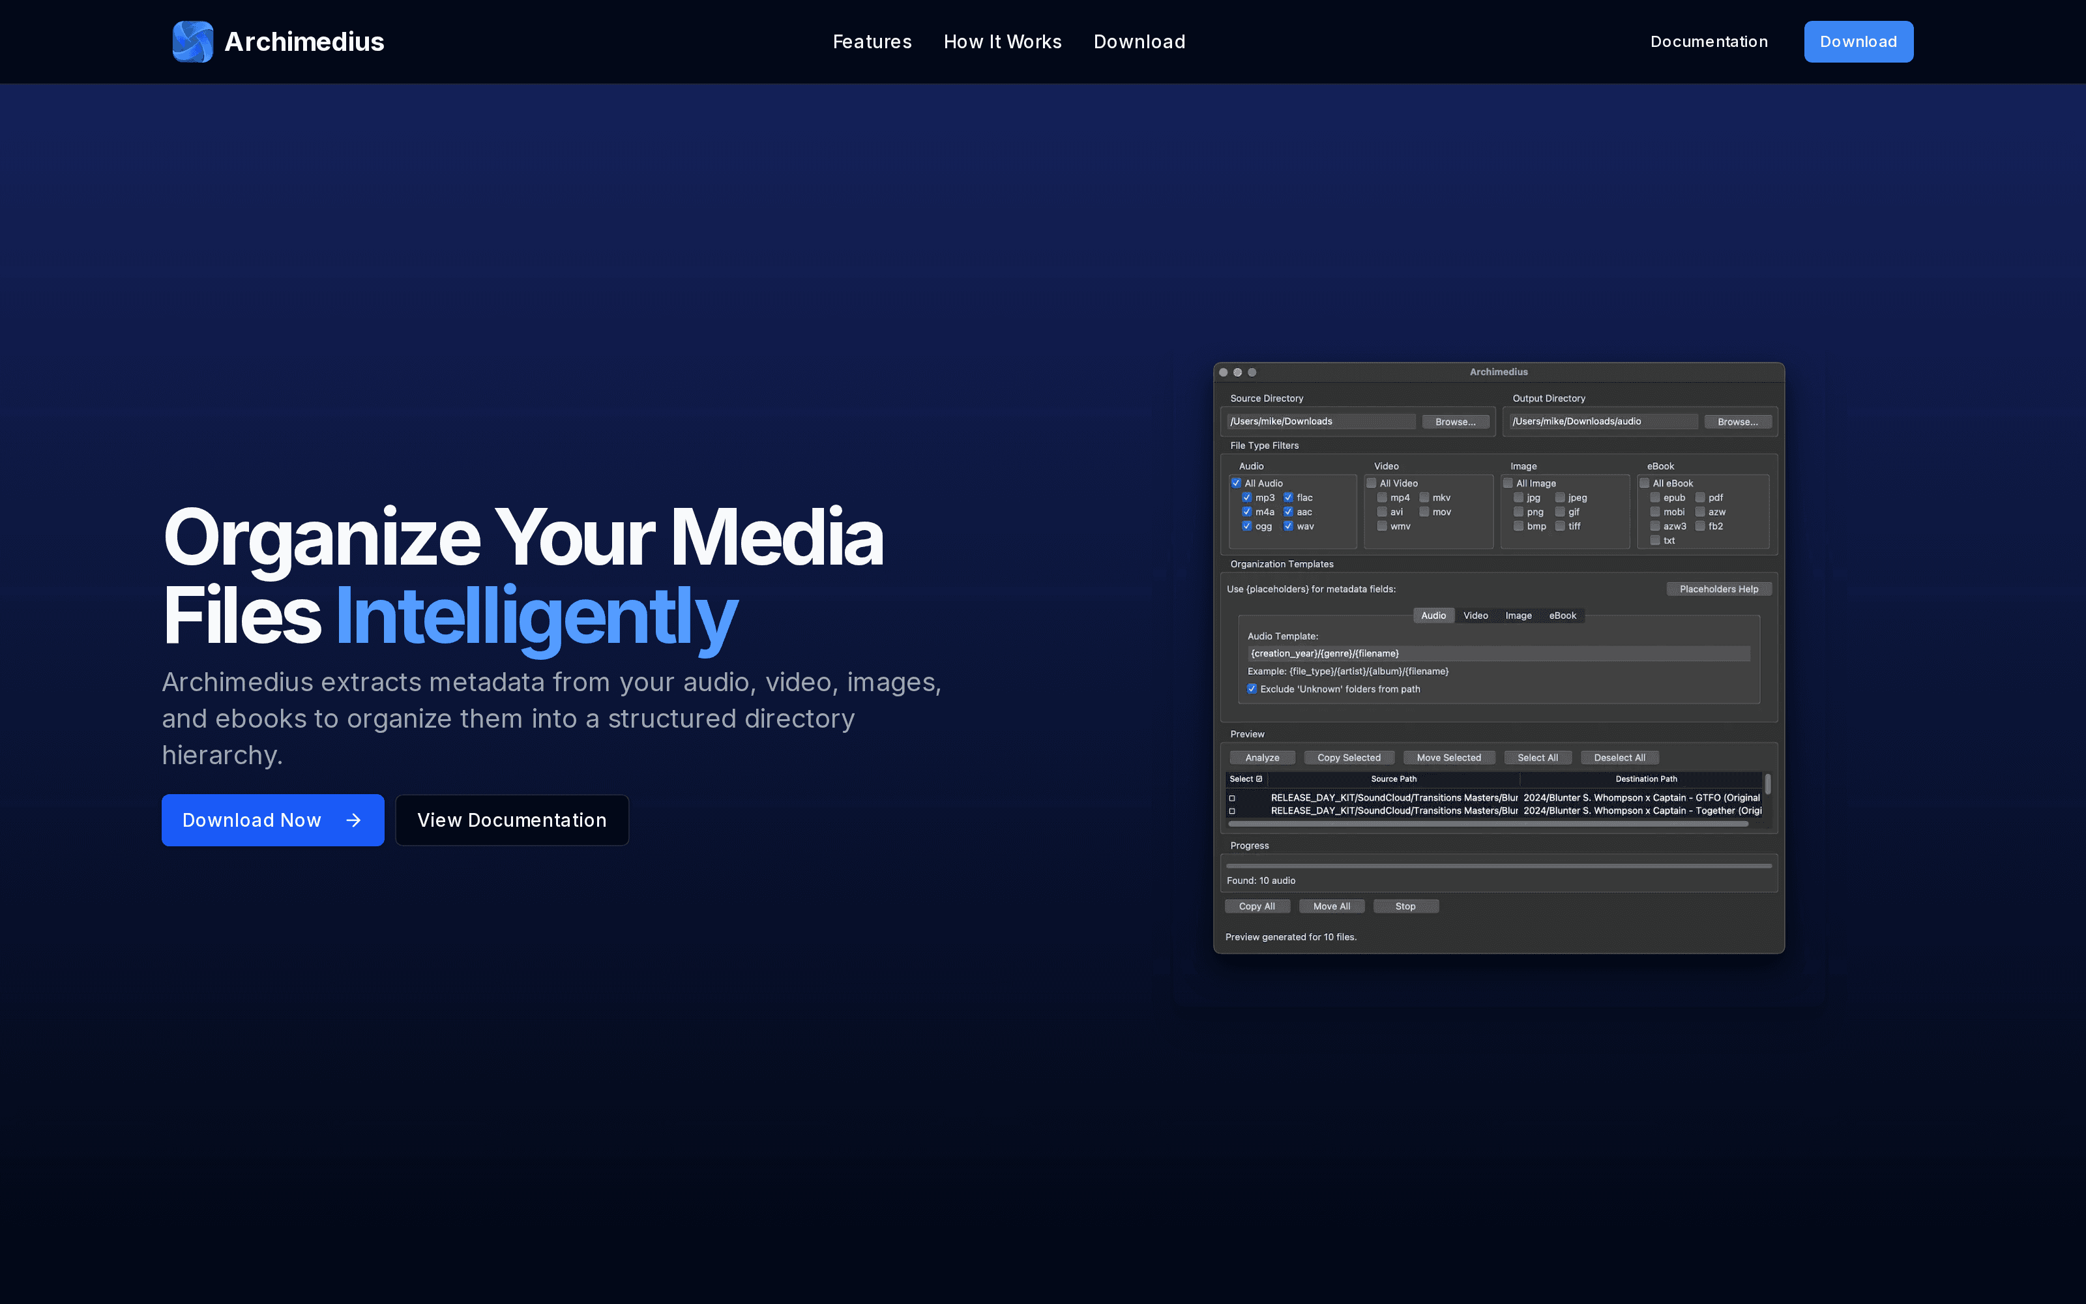Select the Audio template tab
Image resolution: width=2086 pixels, height=1304 pixels.
1433,615
